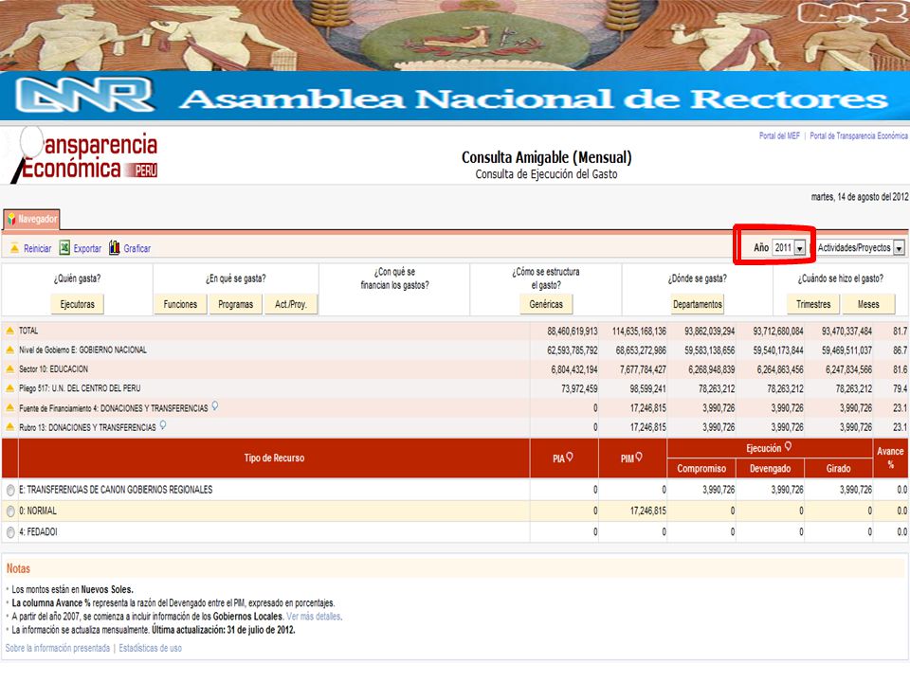Click the info pin next to Ejecución header
Viewport: 910px width, 682px height.
tap(788, 446)
